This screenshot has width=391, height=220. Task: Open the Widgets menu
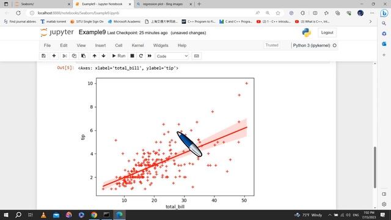(x=161, y=45)
